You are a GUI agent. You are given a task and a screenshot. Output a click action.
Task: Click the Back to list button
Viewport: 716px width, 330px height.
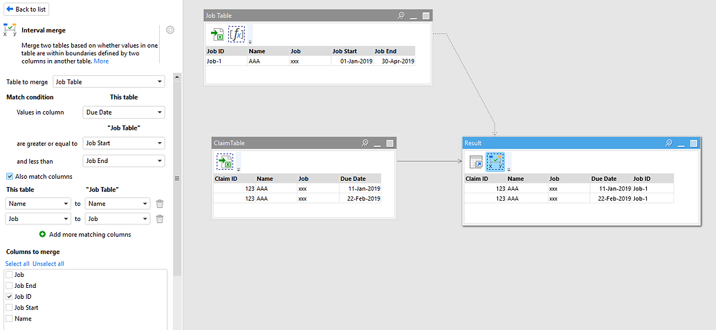click(26, 9)
